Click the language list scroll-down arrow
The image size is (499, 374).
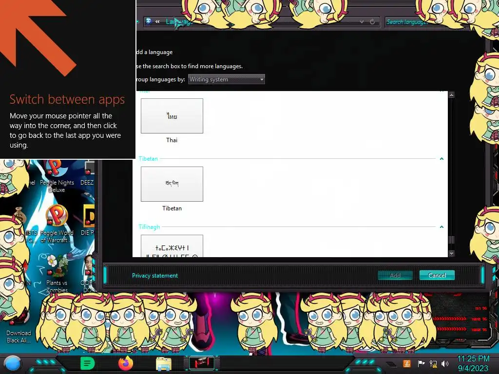click(451, 253)
